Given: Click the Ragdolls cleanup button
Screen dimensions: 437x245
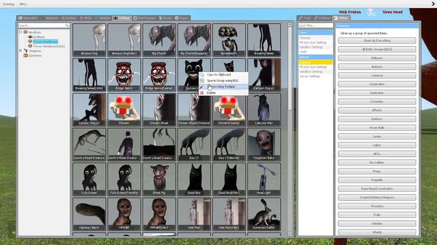Looking at the screenshot, I should coord(377,180).
